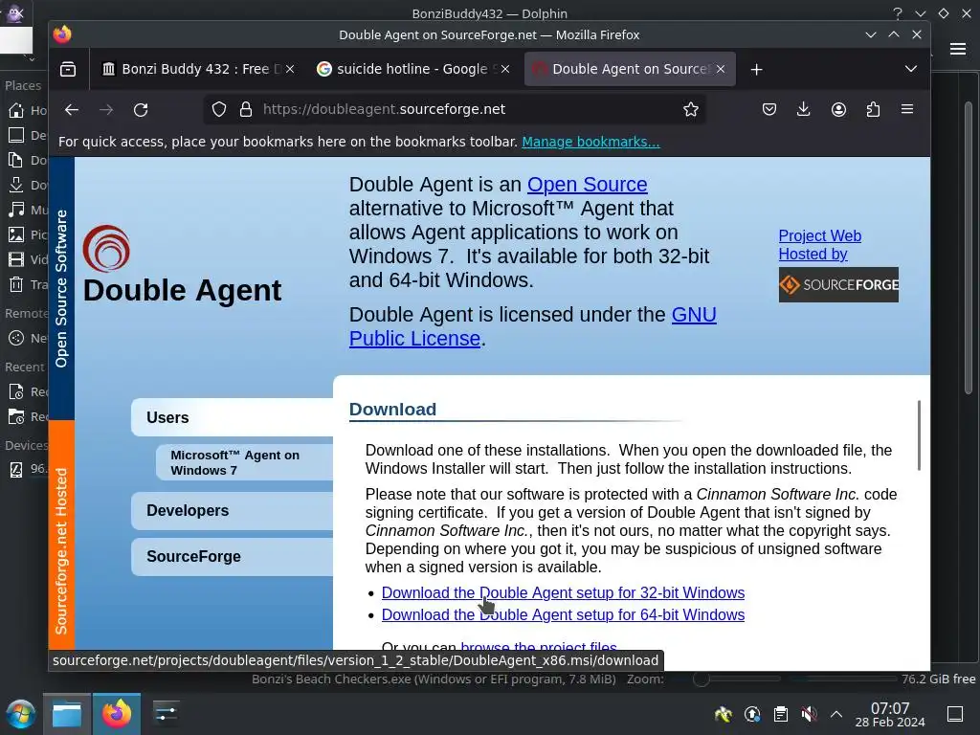Click the Open Source Software side banner
Image resolution: width=980 pixels, height=735 pixels.
click(61, 288)
